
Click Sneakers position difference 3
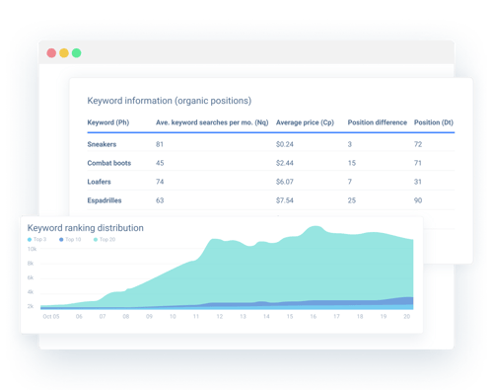tap(350, 144)
